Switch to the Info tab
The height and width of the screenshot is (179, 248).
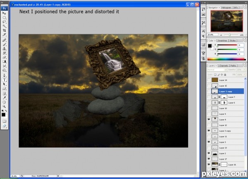point(236,7)
